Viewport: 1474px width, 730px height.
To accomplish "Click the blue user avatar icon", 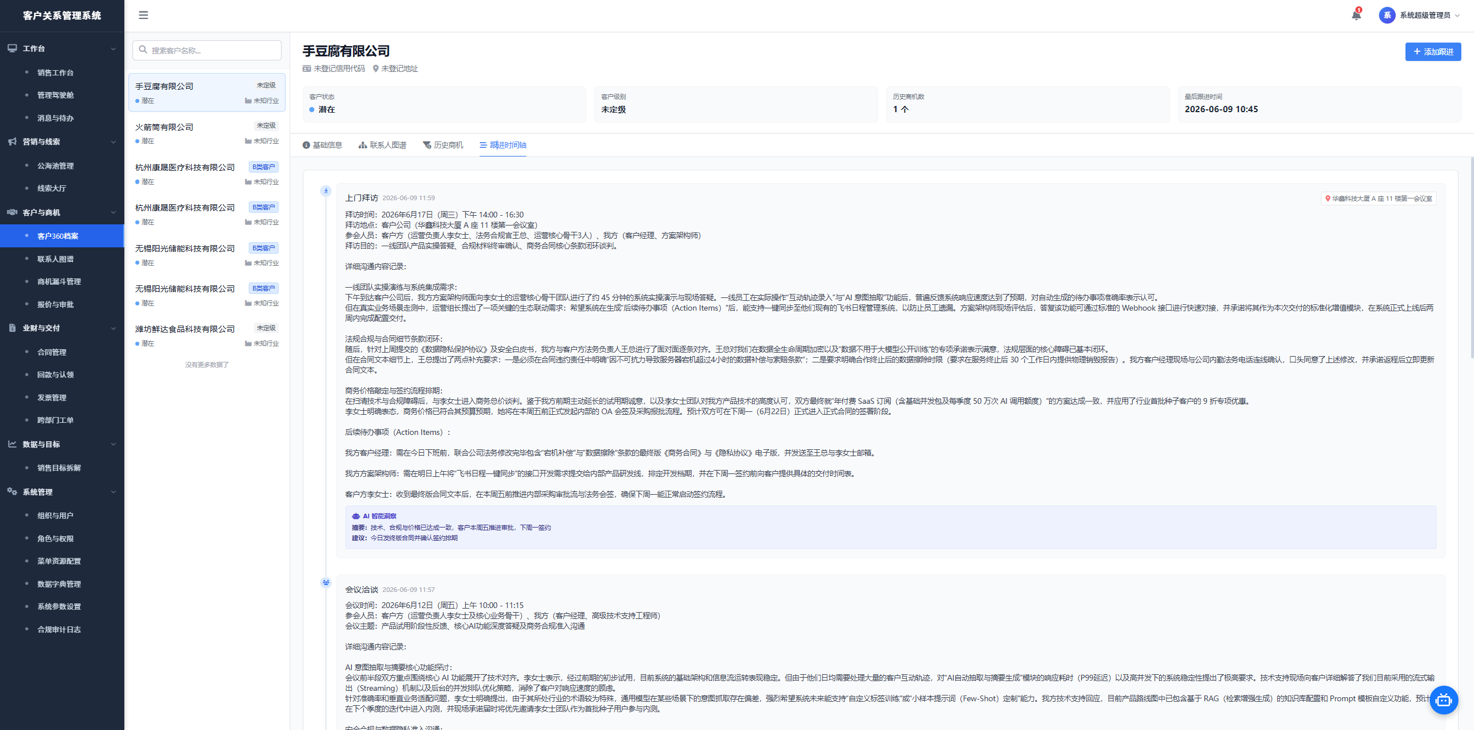I will click(1386, 16).
